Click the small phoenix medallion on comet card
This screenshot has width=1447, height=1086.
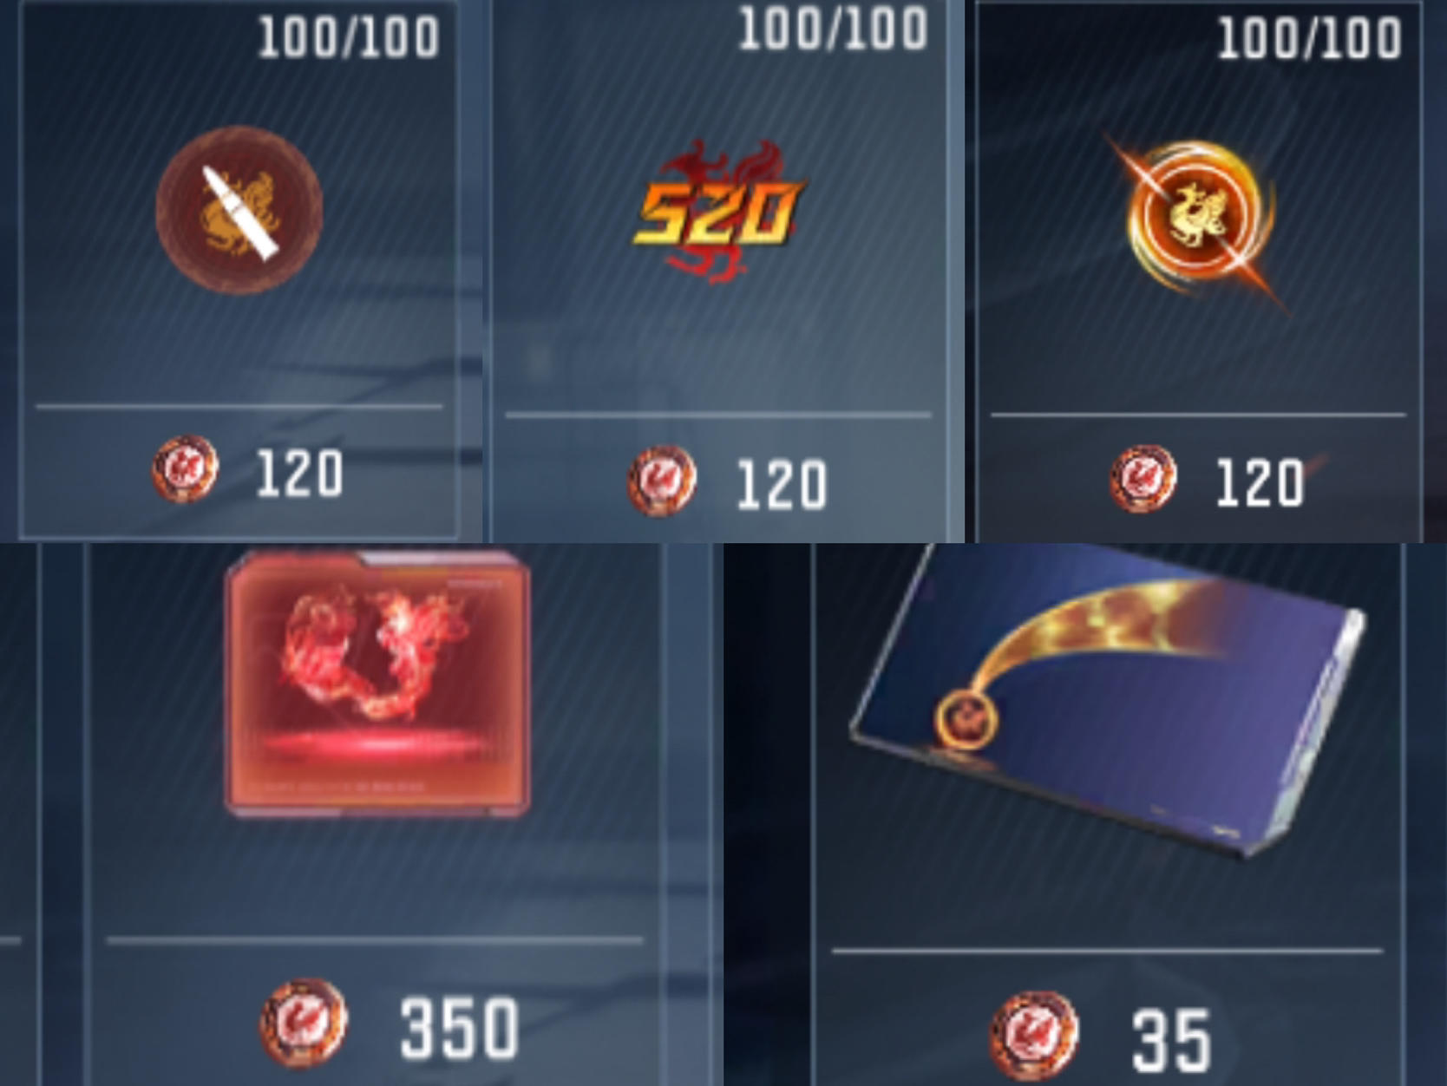pyautogui.click(x=966, y=720)
